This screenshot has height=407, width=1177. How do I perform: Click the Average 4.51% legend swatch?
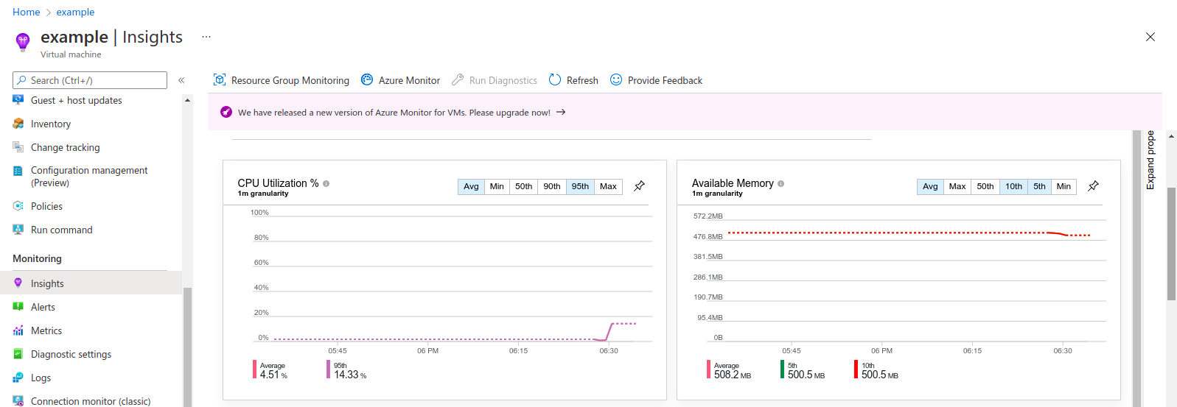(254, 369)
